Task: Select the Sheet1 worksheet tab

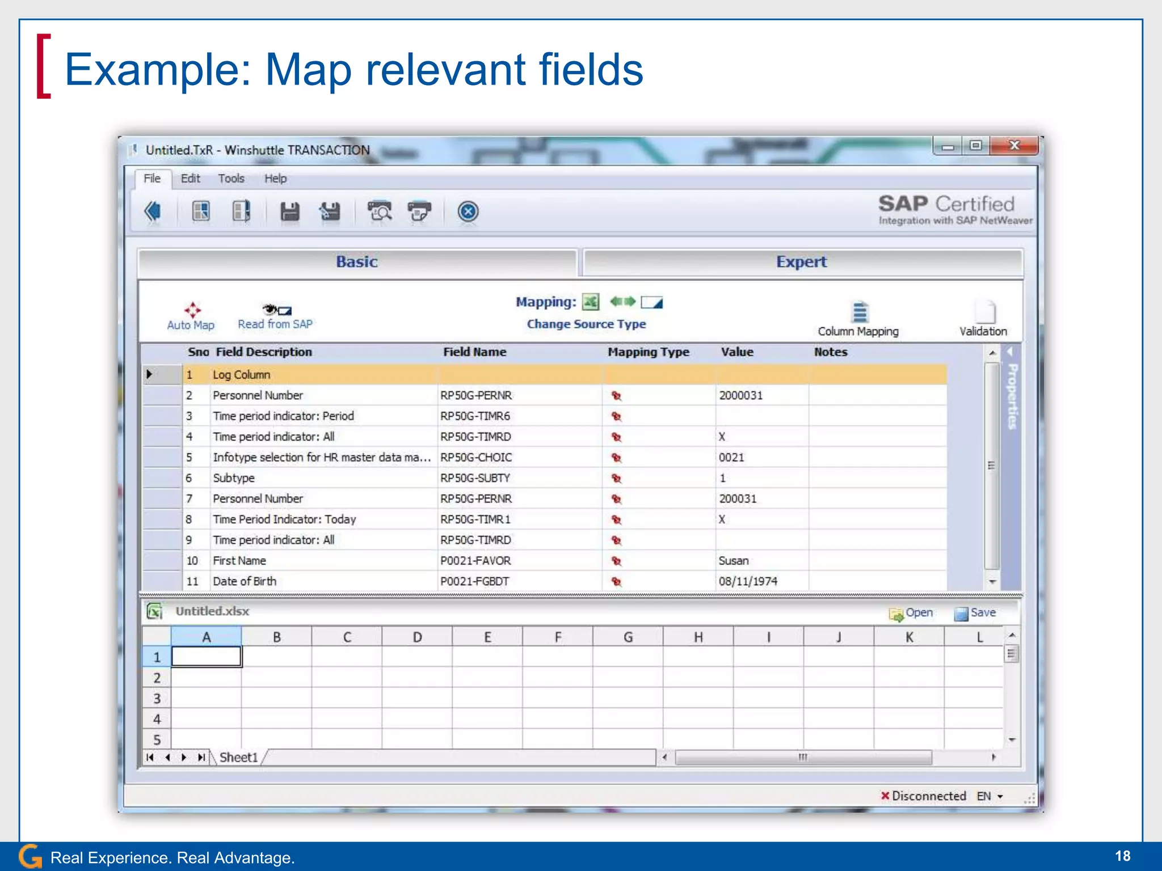Action: 238,758
